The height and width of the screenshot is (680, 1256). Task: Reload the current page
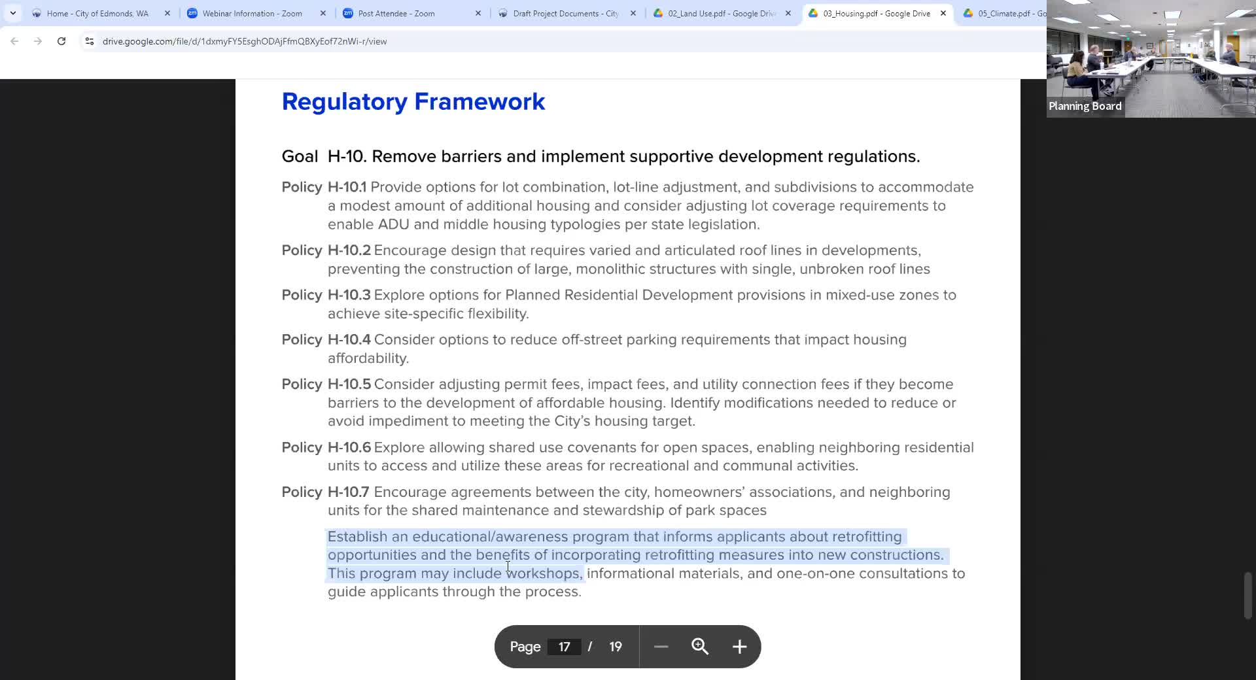point(61,41)
